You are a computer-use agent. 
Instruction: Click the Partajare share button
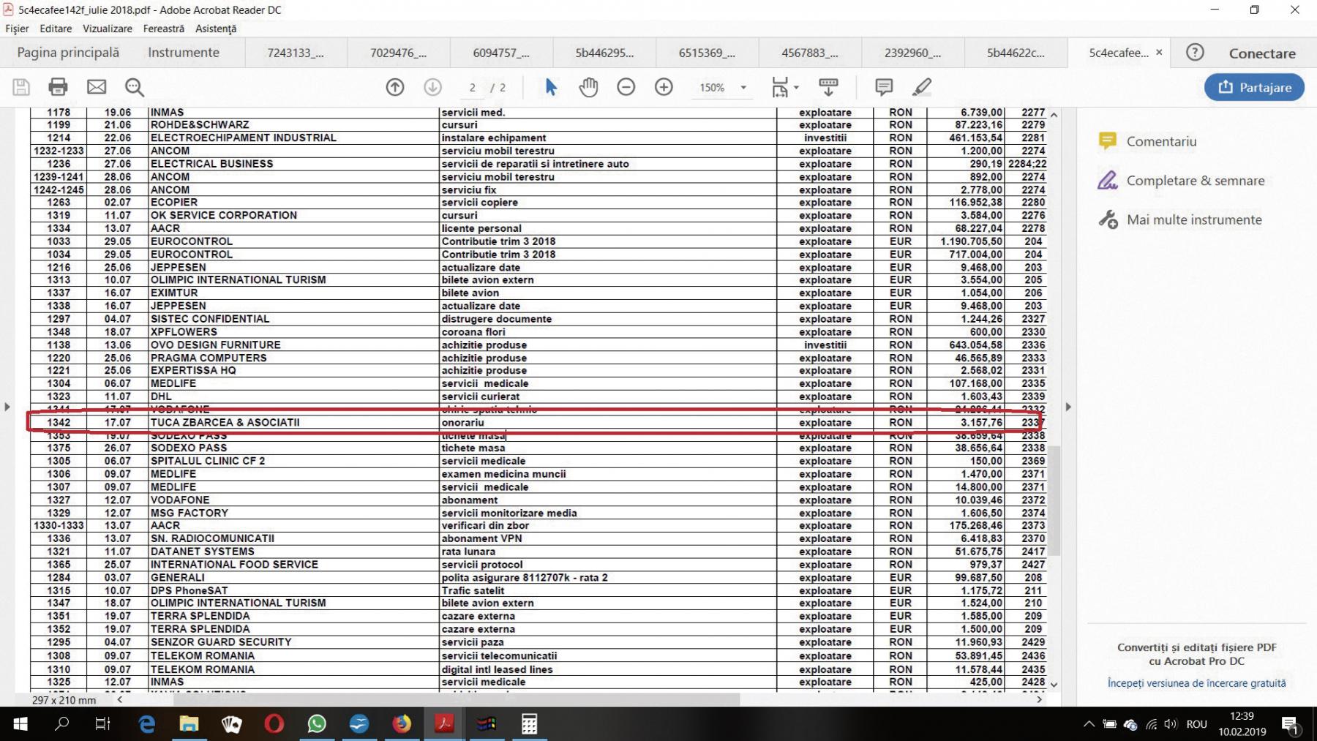pyautogui.click(x=1254, y=87)
